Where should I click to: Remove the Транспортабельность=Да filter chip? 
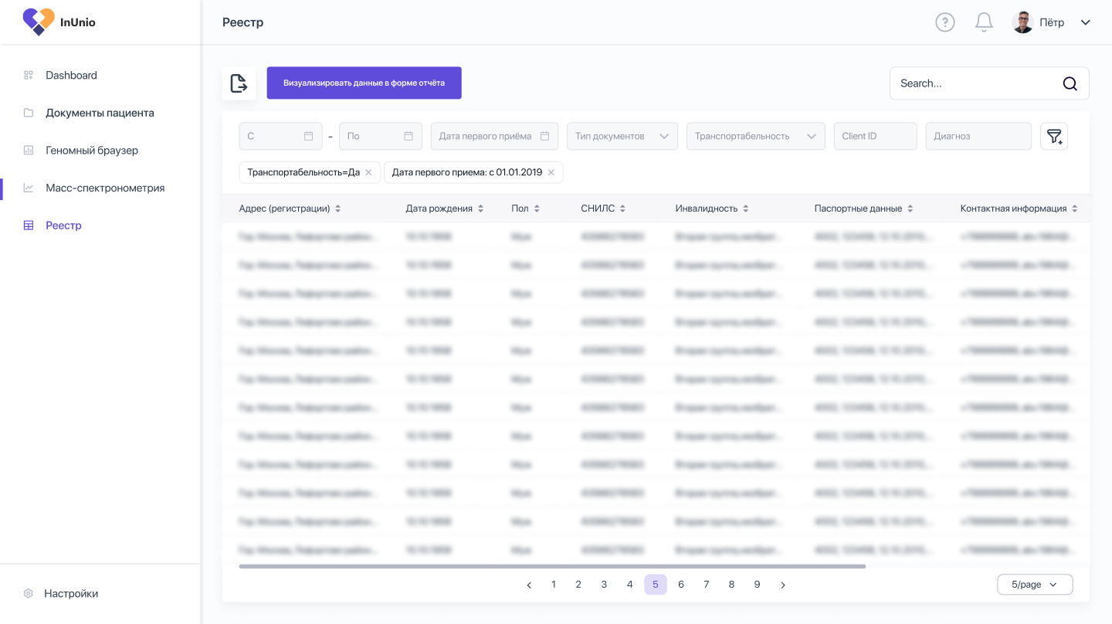point(368,172)
